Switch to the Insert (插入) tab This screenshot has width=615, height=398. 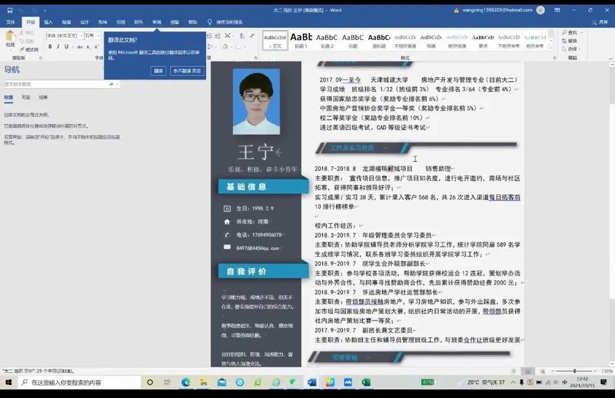pyautogui.click(x=48, y=22)
